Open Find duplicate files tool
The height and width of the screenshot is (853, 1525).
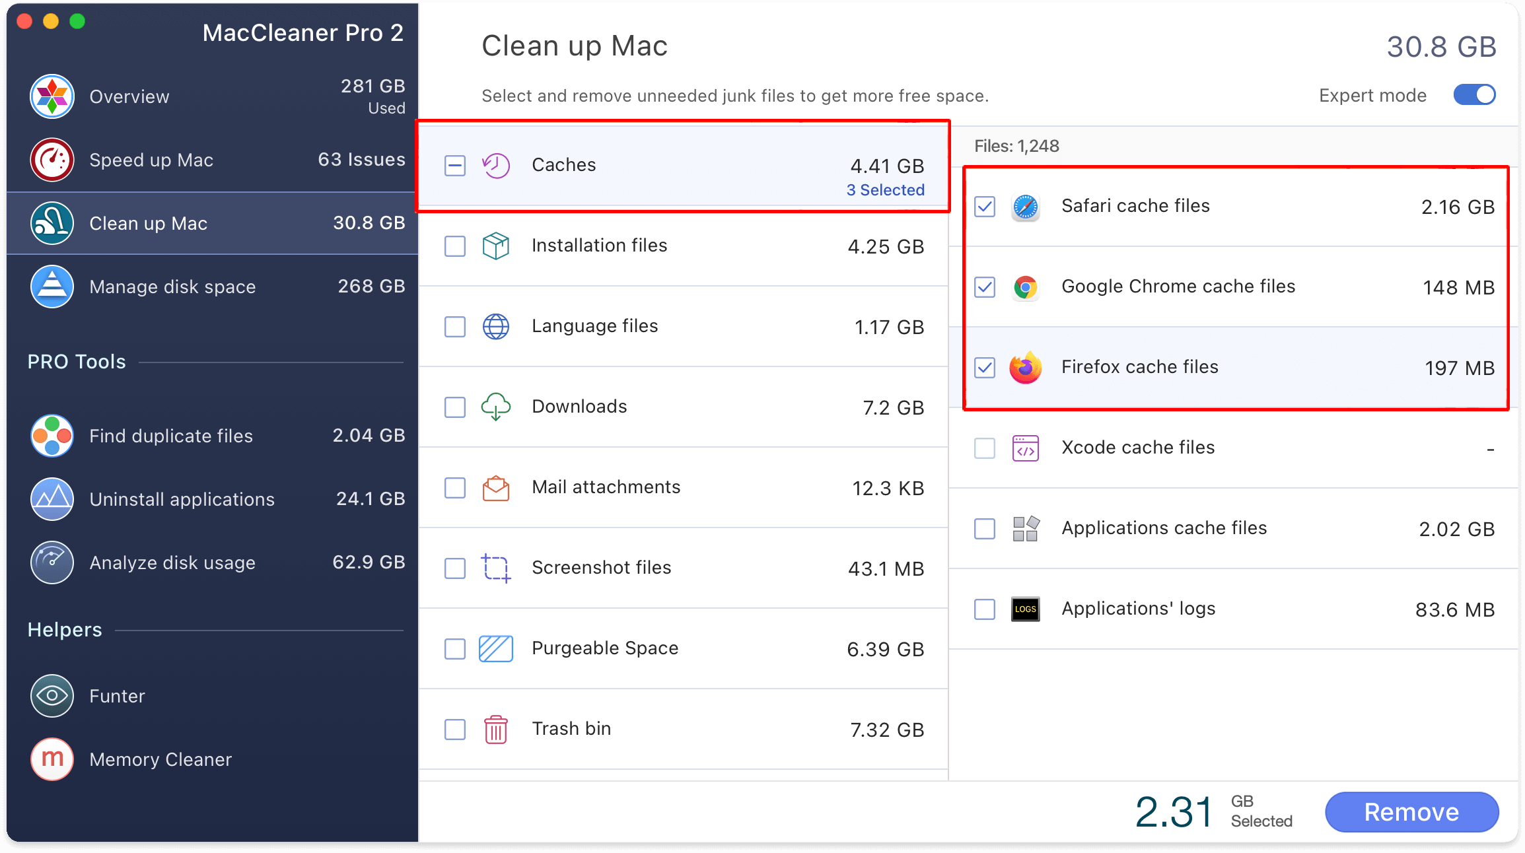(212, 436)
